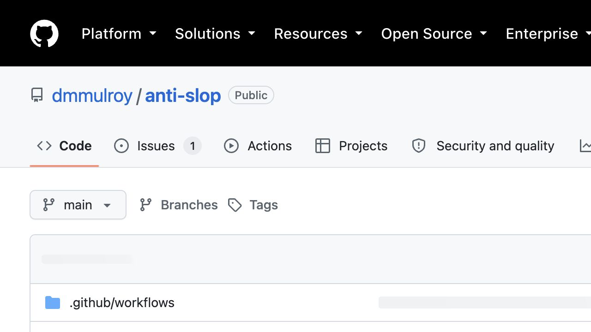The width and height of the screenshot is (591, 332).
Task: Open the Platform dropdown menu
Action: click(x=119, y=34)
